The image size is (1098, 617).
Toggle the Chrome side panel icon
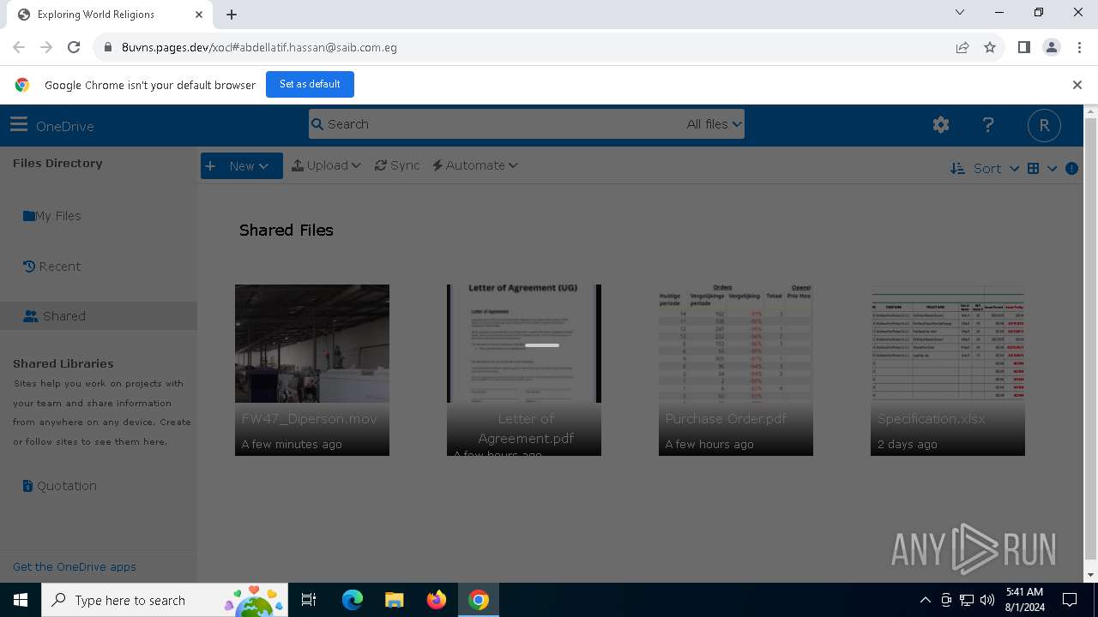click(1023, 47)
